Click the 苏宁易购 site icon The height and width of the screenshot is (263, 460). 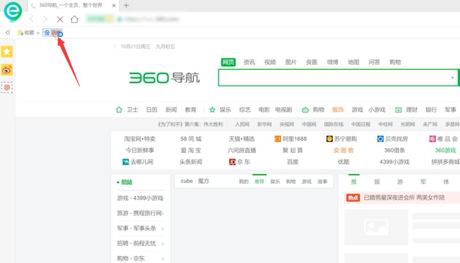point(330,139)
